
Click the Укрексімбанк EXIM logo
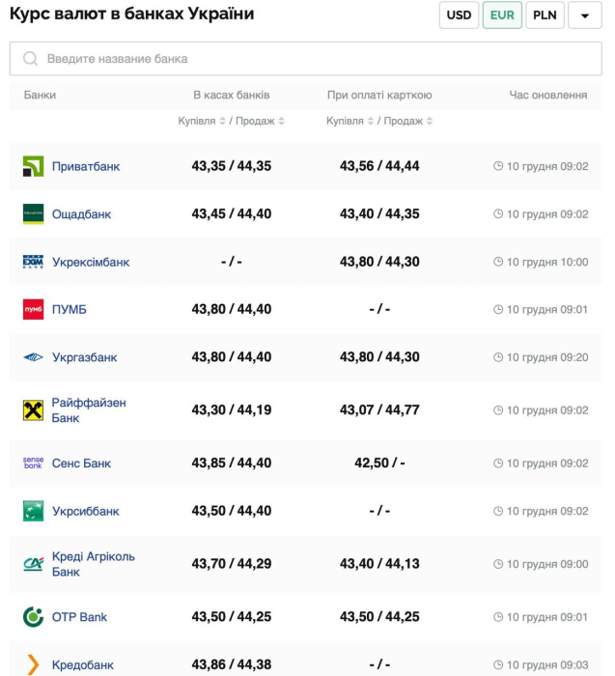point(33,262)
